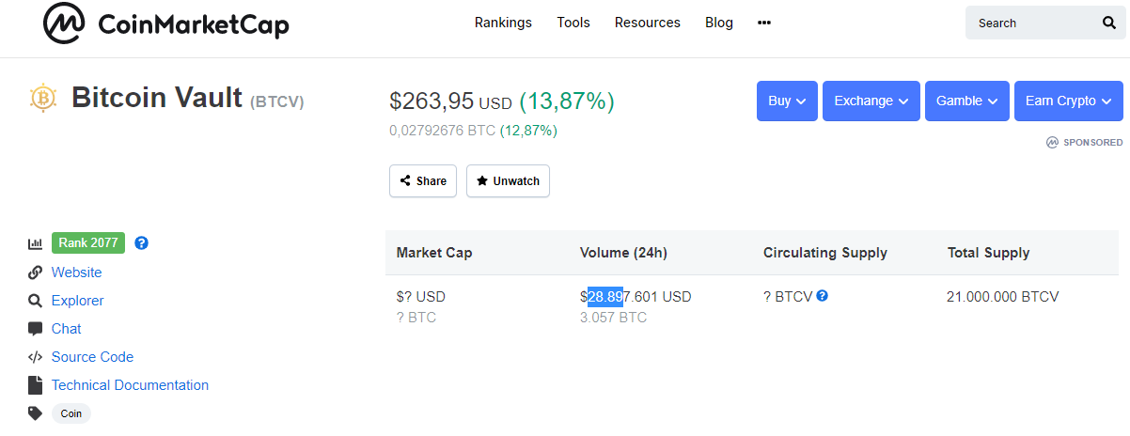Click the $263,95 price value
The image size is (1130, 436).
[x=432, y=101]
